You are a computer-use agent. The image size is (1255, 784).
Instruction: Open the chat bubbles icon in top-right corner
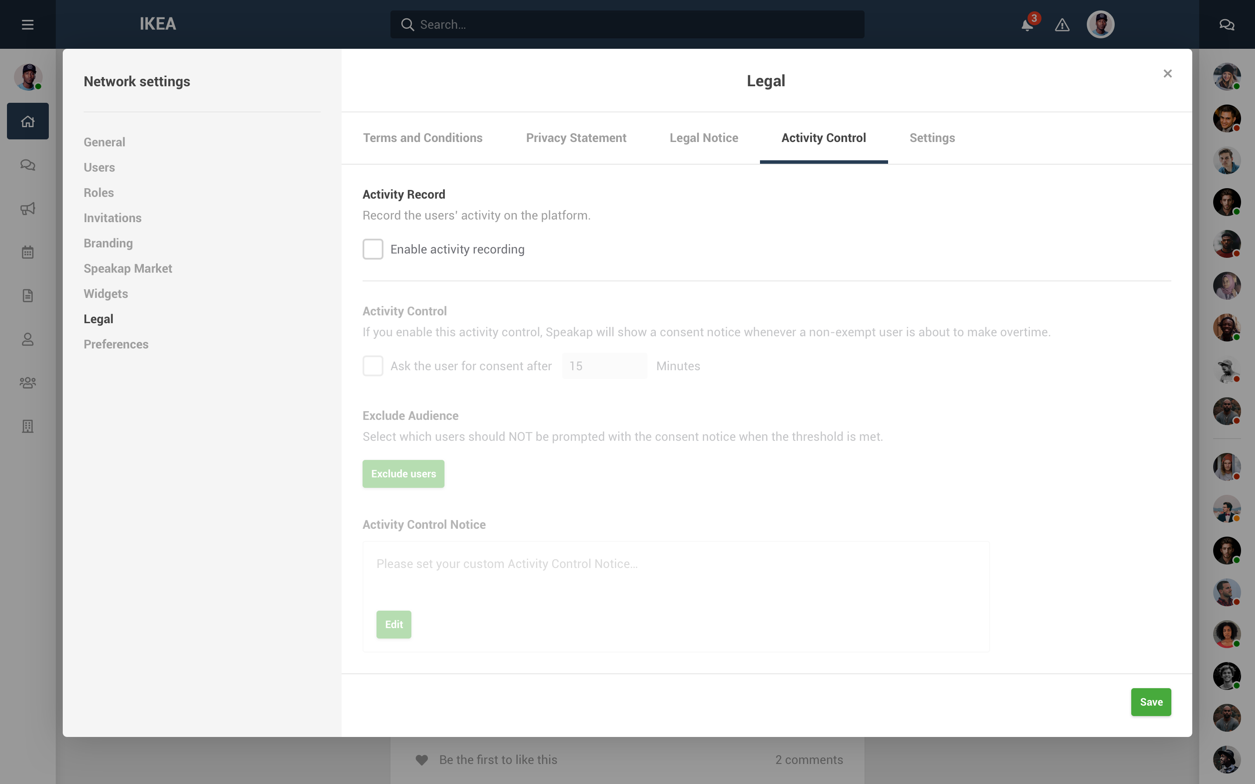[x=1227, y=24]
